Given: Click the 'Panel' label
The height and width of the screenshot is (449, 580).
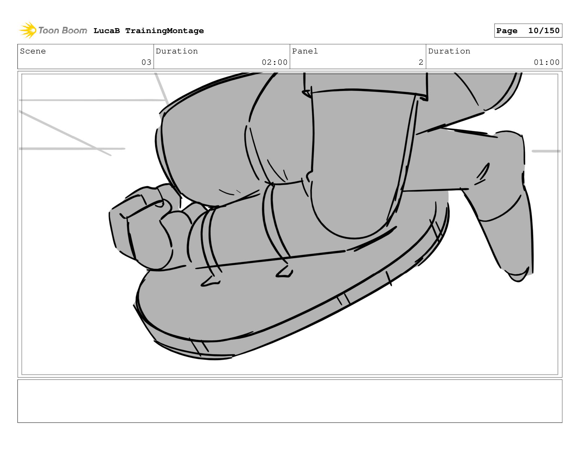Looking at the screenshot, I should coord(305,51).
